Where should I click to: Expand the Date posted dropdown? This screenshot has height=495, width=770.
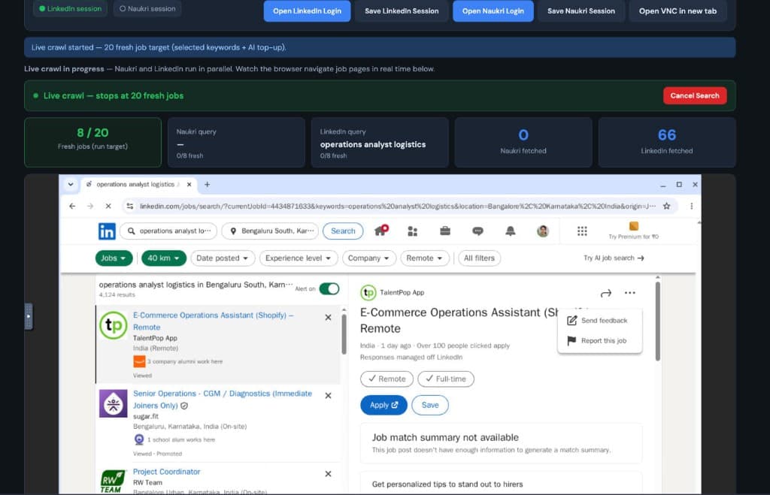pos(223,258)
